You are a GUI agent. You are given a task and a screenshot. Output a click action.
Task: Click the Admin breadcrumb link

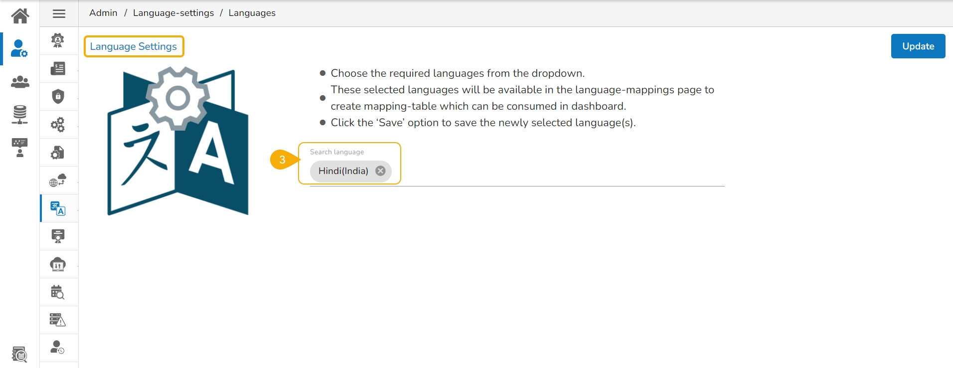coord(103,13)
